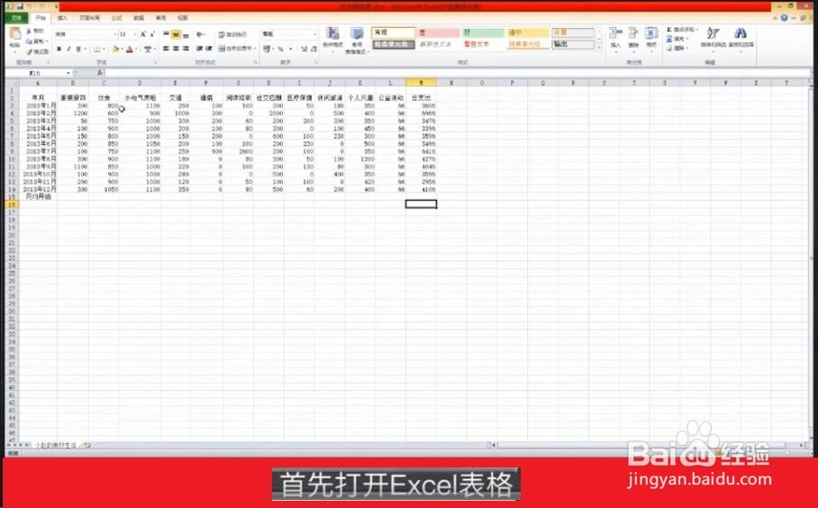This screenshot has width=818, height=508.
Task: Apply the fill color bucket
Action: pyautogui.click(x=116, y=49)
